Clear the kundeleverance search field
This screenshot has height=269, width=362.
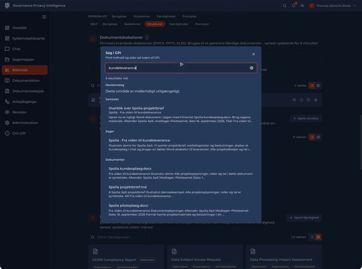coord(252,68)
